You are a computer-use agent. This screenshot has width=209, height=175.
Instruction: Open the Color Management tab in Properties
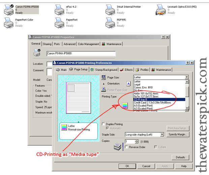[88, 44]
